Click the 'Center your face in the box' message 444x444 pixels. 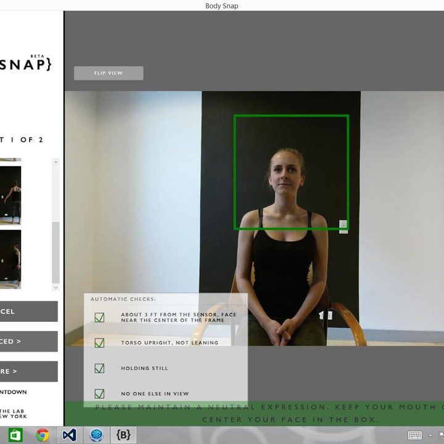point(290,419)
